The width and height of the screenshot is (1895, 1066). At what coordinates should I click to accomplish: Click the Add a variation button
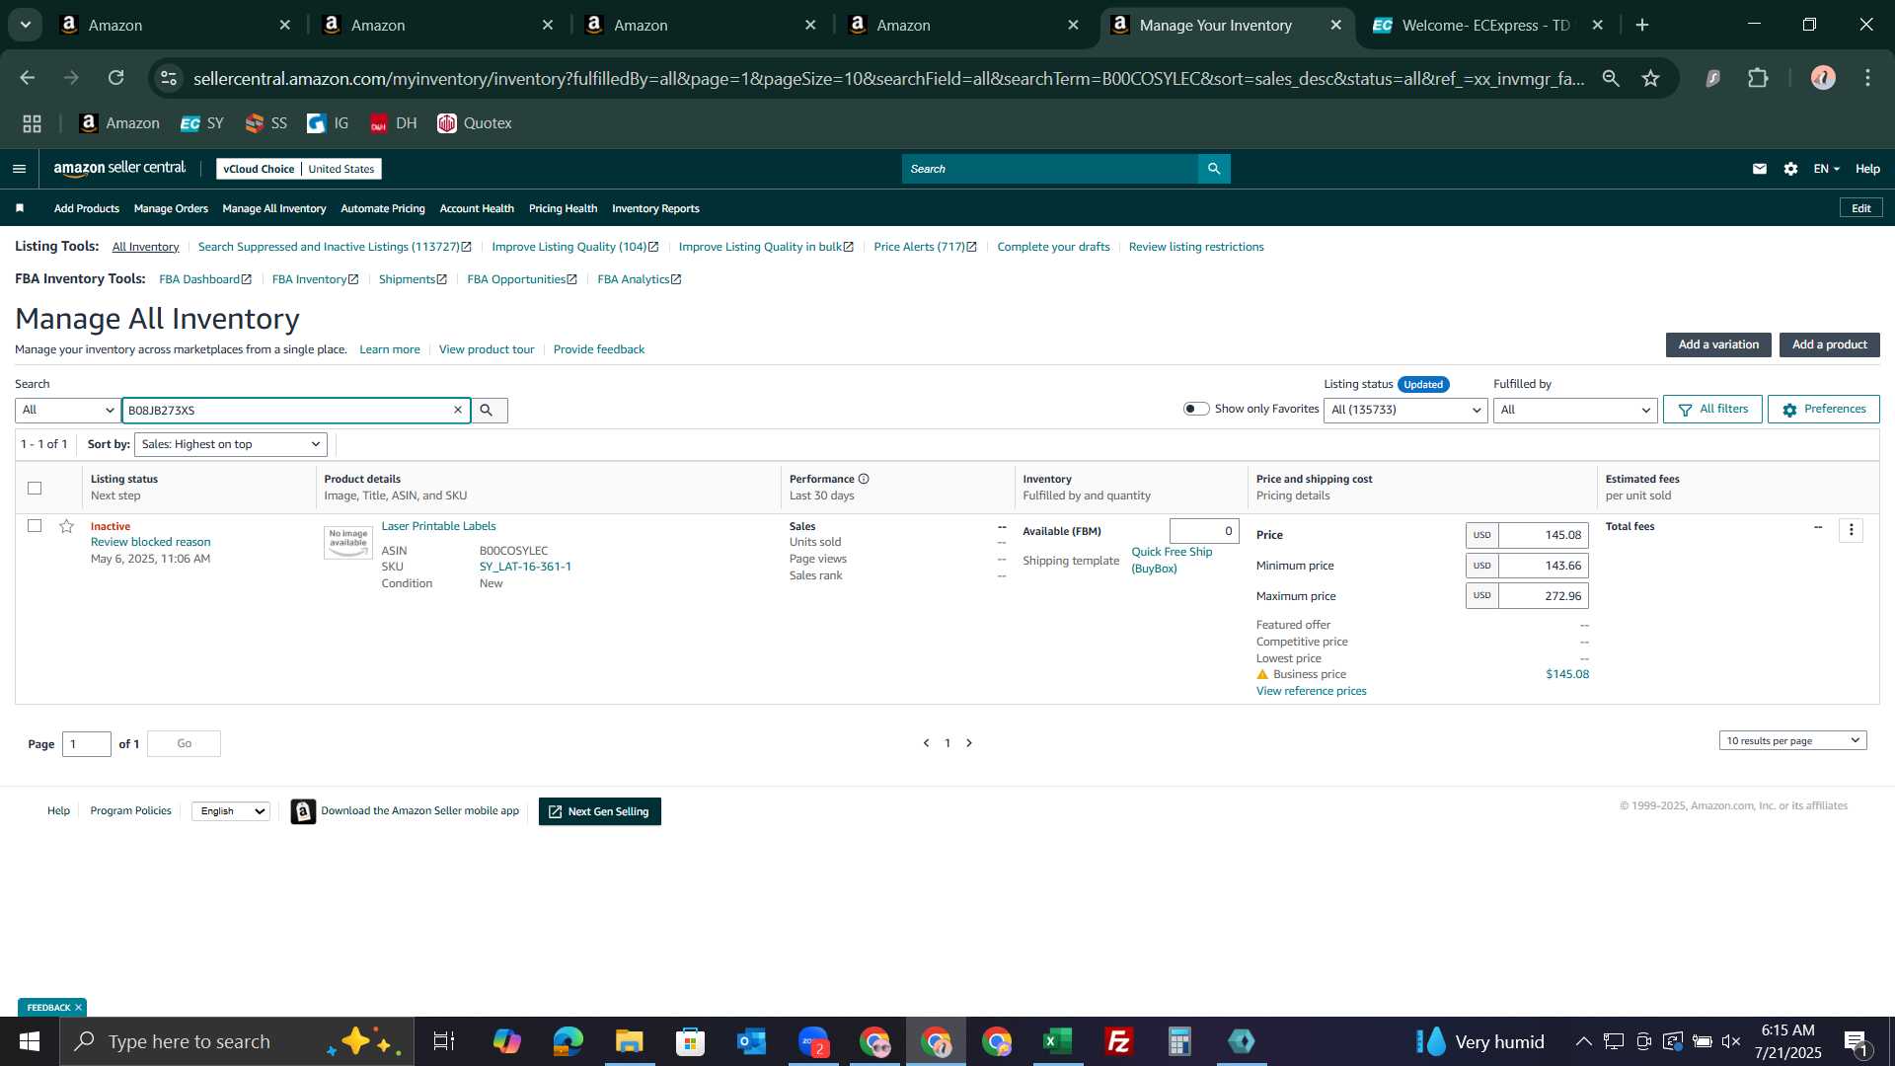[1718, 344]
